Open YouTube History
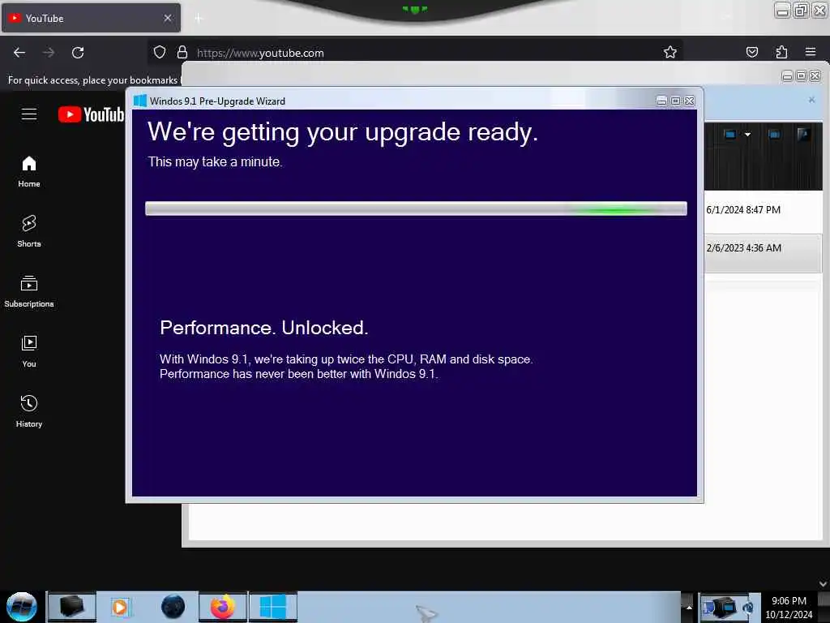 (x=29, y=411)
